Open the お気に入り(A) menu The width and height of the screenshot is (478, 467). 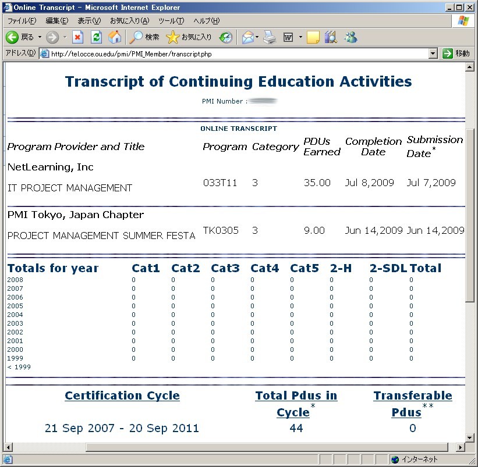tap(130, 21)
